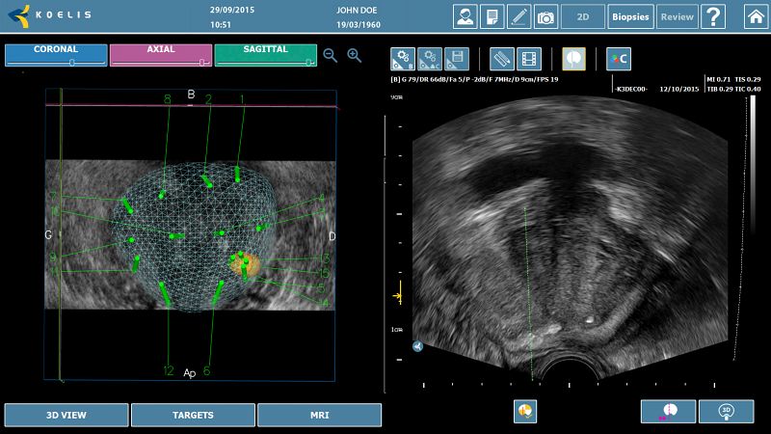Open the patient profile icon

[x=465, y=16]
